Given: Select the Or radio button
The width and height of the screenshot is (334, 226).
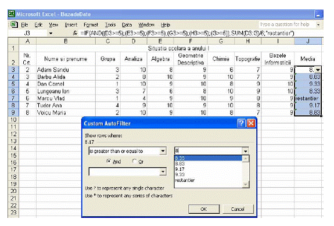Looking at the screenshot, I should (134, 161).
